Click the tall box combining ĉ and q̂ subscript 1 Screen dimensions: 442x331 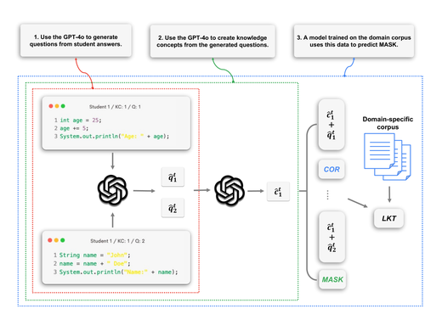(x=331, y=125)
